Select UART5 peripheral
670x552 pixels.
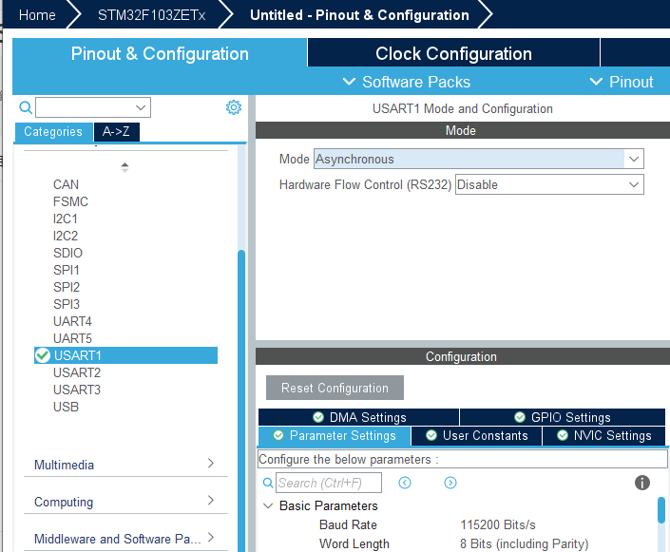coord(72,338)
